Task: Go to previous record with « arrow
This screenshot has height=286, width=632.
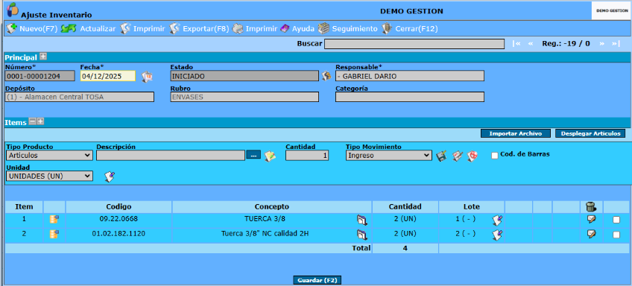Action: point(531,43)
